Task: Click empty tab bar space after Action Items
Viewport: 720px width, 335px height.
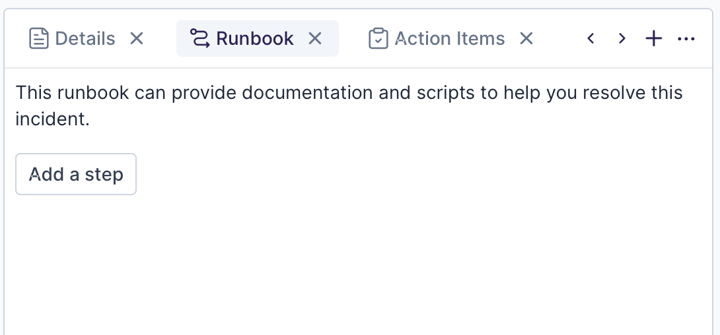Action: tap(559, 39)
